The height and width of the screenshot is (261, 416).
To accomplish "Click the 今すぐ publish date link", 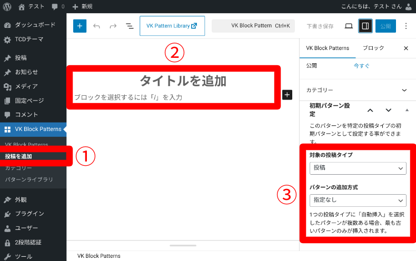I will coord(361,66).
